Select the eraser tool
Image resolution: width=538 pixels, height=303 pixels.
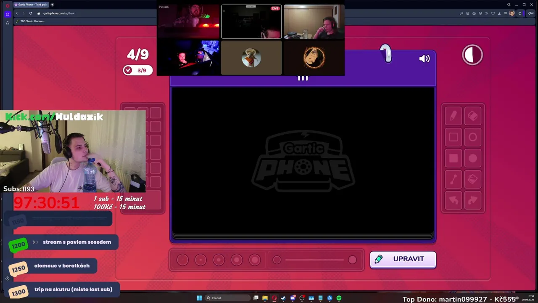pos(473,116)
